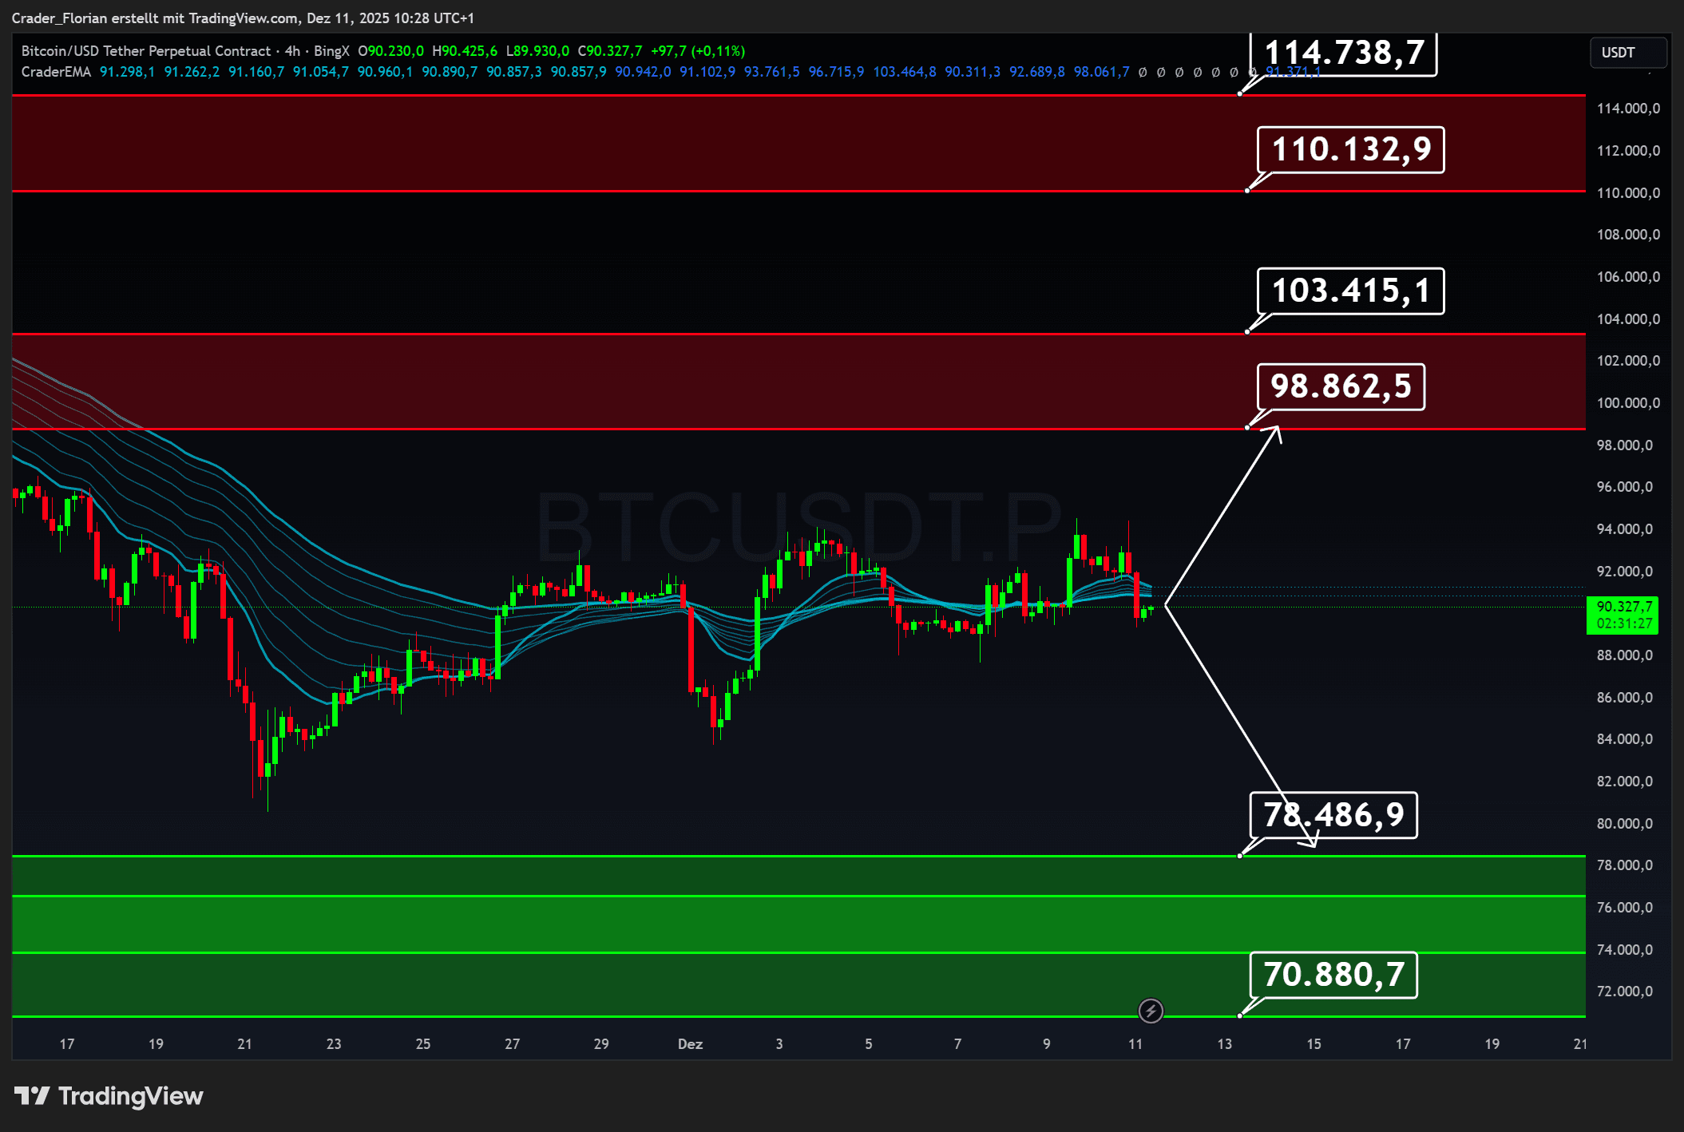This screenshot has height=1132, width=1684.
Task: Select the 110.132,9 price callout
Action: tap(1350, 149)
